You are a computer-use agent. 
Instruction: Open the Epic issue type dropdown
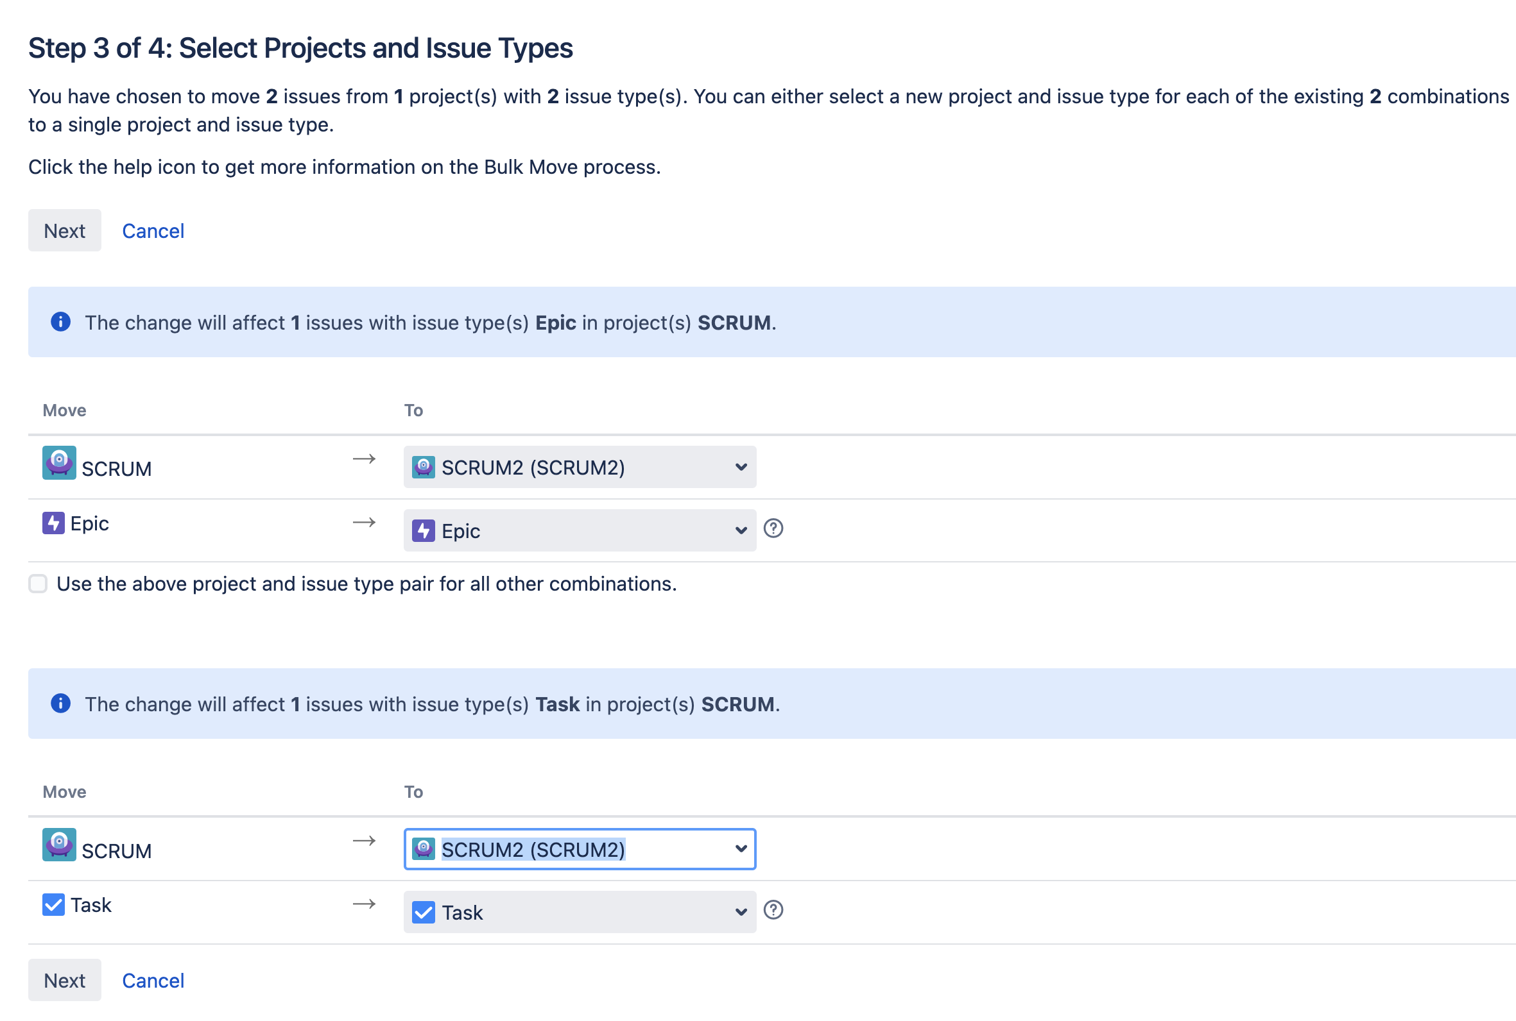[x=579, y=530]
